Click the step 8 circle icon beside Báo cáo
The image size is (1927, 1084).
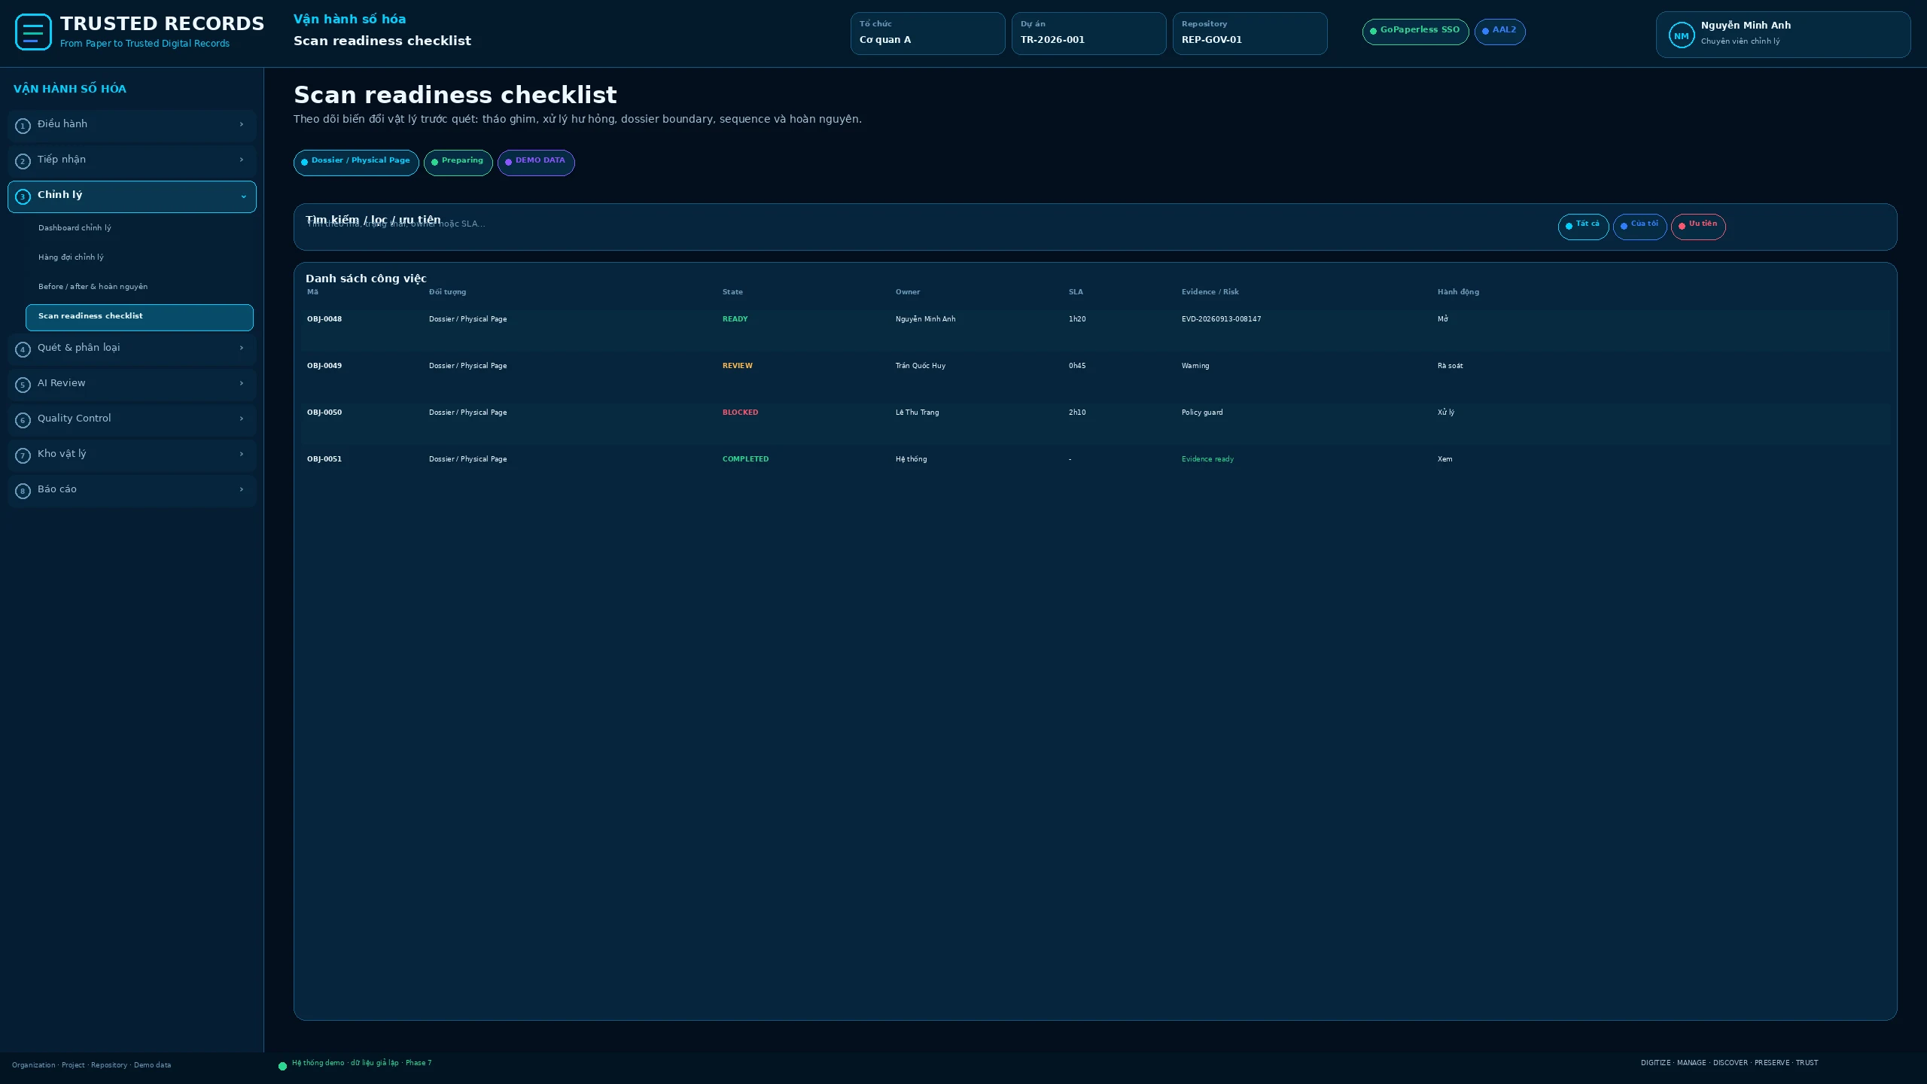(23, 491)
